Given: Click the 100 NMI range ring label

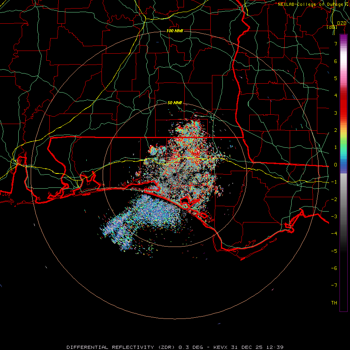Looking at the screenshot, I should point(175,31).
